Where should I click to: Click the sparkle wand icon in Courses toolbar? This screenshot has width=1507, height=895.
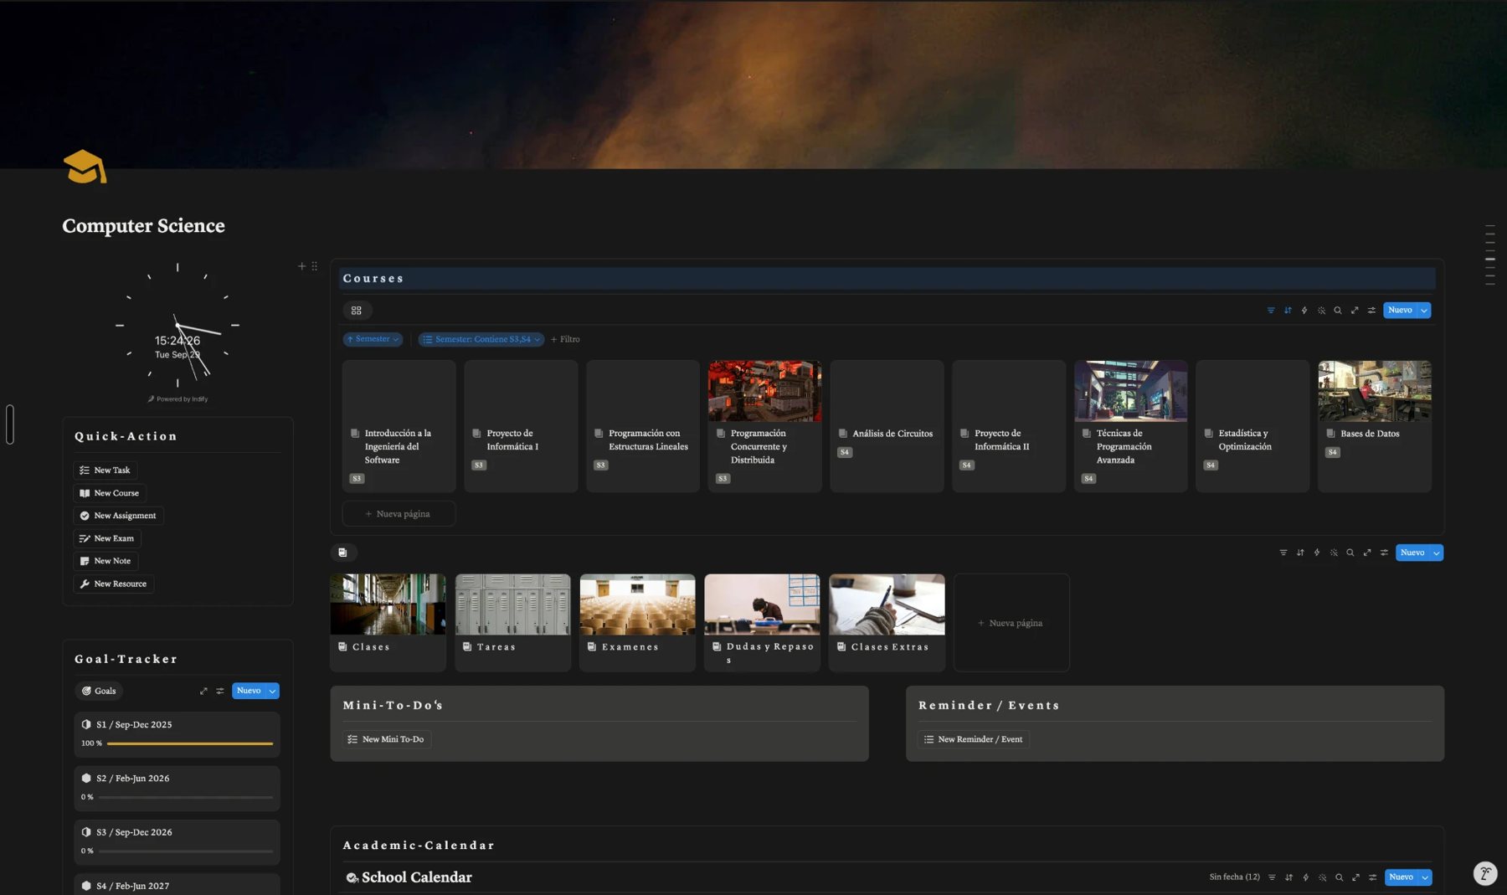point(1321,311)
